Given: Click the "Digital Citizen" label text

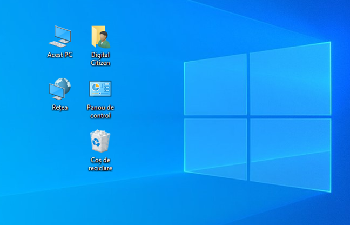Looking at the screenshot, I should [x=100, y=59].
